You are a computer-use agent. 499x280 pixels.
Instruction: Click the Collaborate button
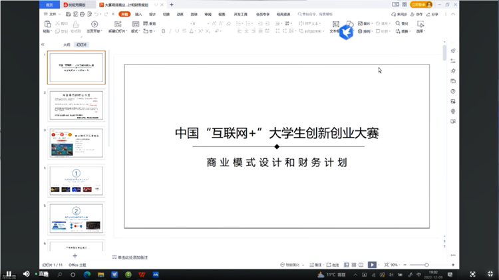tap(416, 14)
